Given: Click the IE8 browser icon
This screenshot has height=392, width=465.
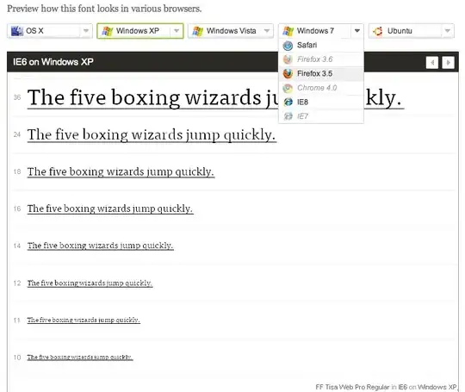Looking at the screenshot, I should (x=288, y=102).
